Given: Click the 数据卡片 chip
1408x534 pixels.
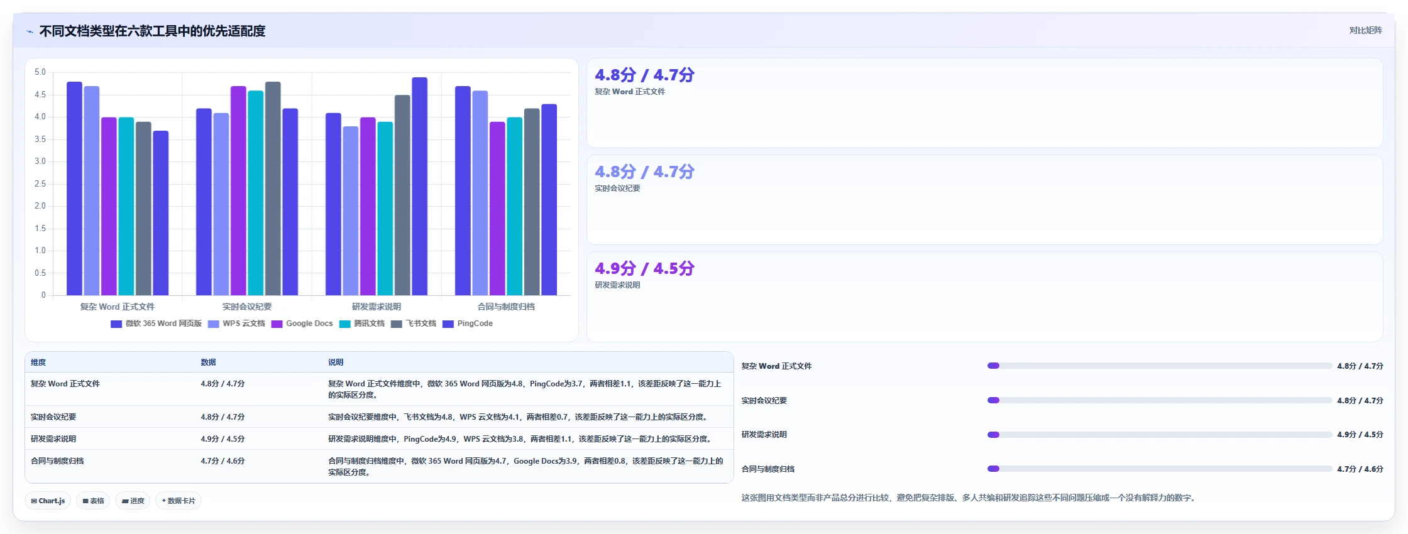Looking at the screenshot, I should (x=179, y=501).
